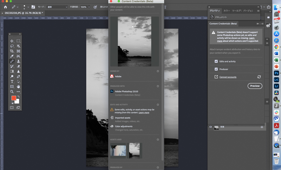Screen dimensions: 281x170
Task: Show info for the Signed By section
Action: click(x=158, y=71)
